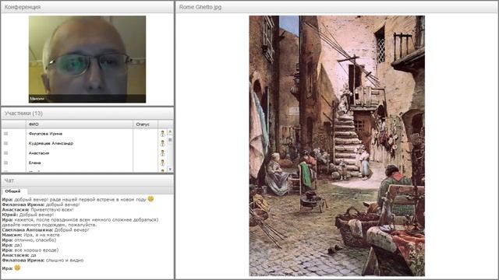Click Светлана Антошина's 'Добрый вечер!' message
The width and height of the screenshot is (499, 280).
pyautogui.click(x=72, y=229)
